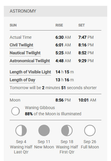Click the 10:01 AM moonset time

[87, 100]
